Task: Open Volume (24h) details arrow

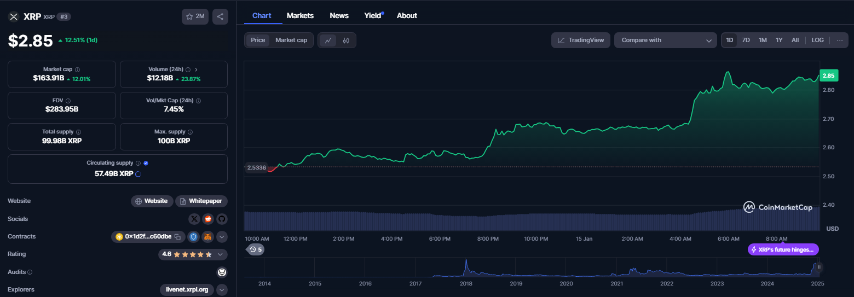Action: [x=196, y=70]
